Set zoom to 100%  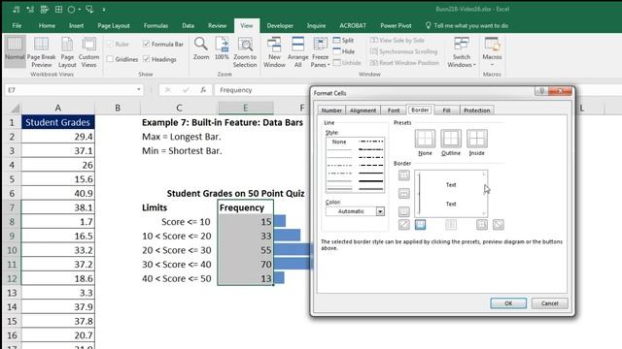click(x=222, y=49)
